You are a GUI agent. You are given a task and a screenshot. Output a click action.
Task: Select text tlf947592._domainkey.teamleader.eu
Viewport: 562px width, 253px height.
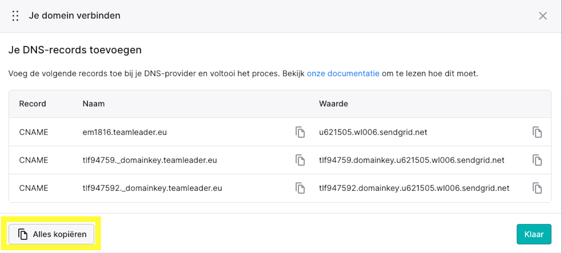click(152, 188)
